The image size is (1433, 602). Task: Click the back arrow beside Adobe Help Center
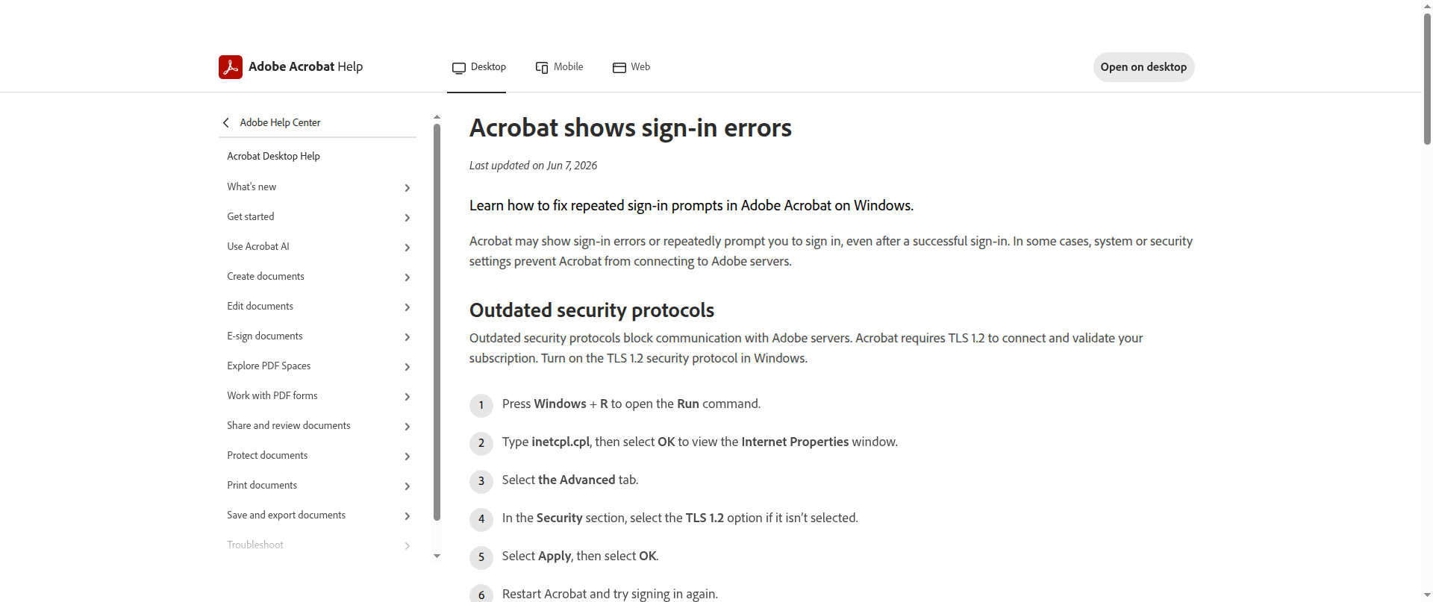[x=226, y=122]
